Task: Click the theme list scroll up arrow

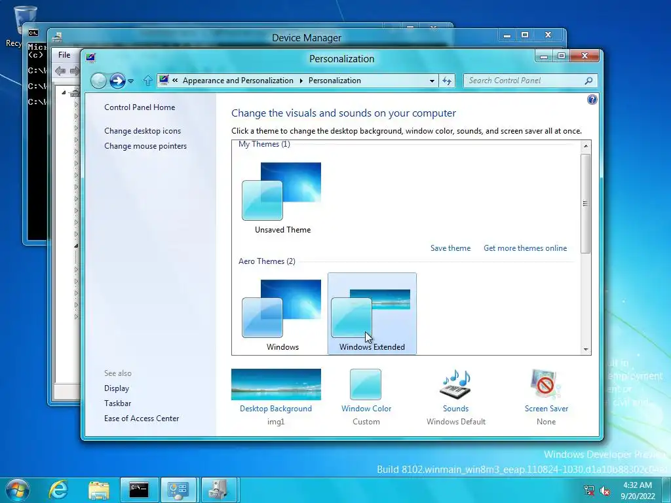Action: tap(586, 146)
